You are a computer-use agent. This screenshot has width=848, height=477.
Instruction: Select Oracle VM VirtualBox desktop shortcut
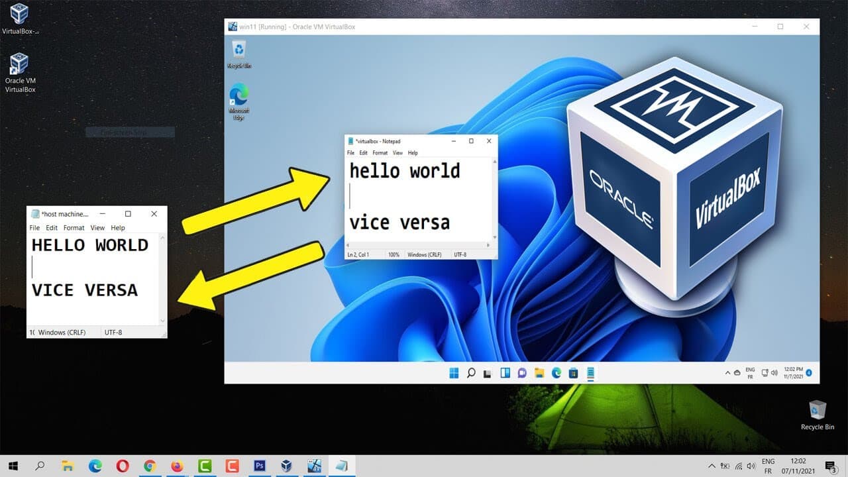click(x=20, y=72)
